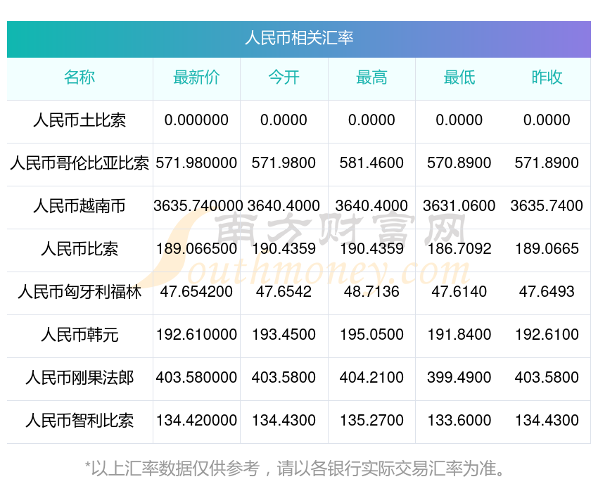Click the exchange rate disclaimer footnote
The image size is (598, 491).
tap(294, 468)
